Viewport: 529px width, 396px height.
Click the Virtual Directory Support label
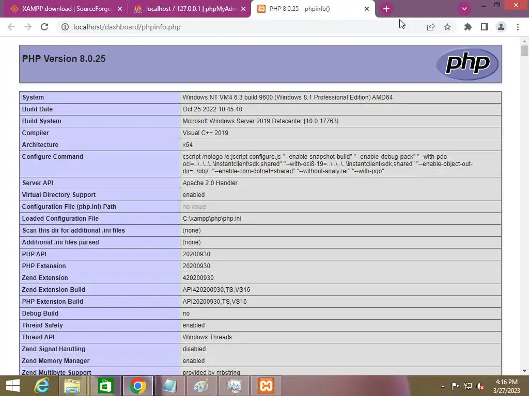[59, 194]
